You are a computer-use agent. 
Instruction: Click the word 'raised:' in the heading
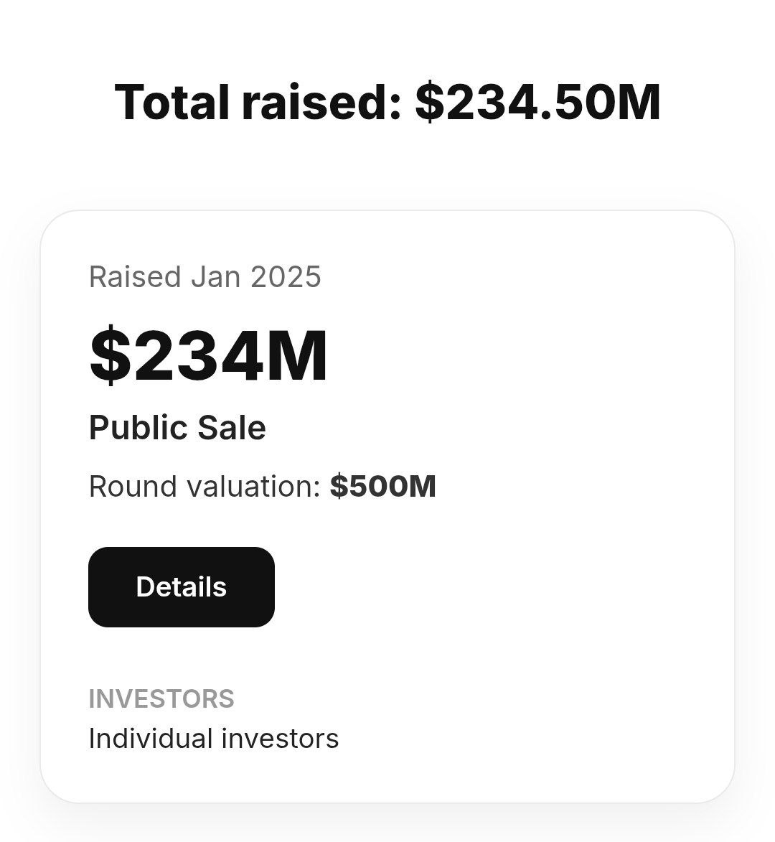(x=321, y=102)
